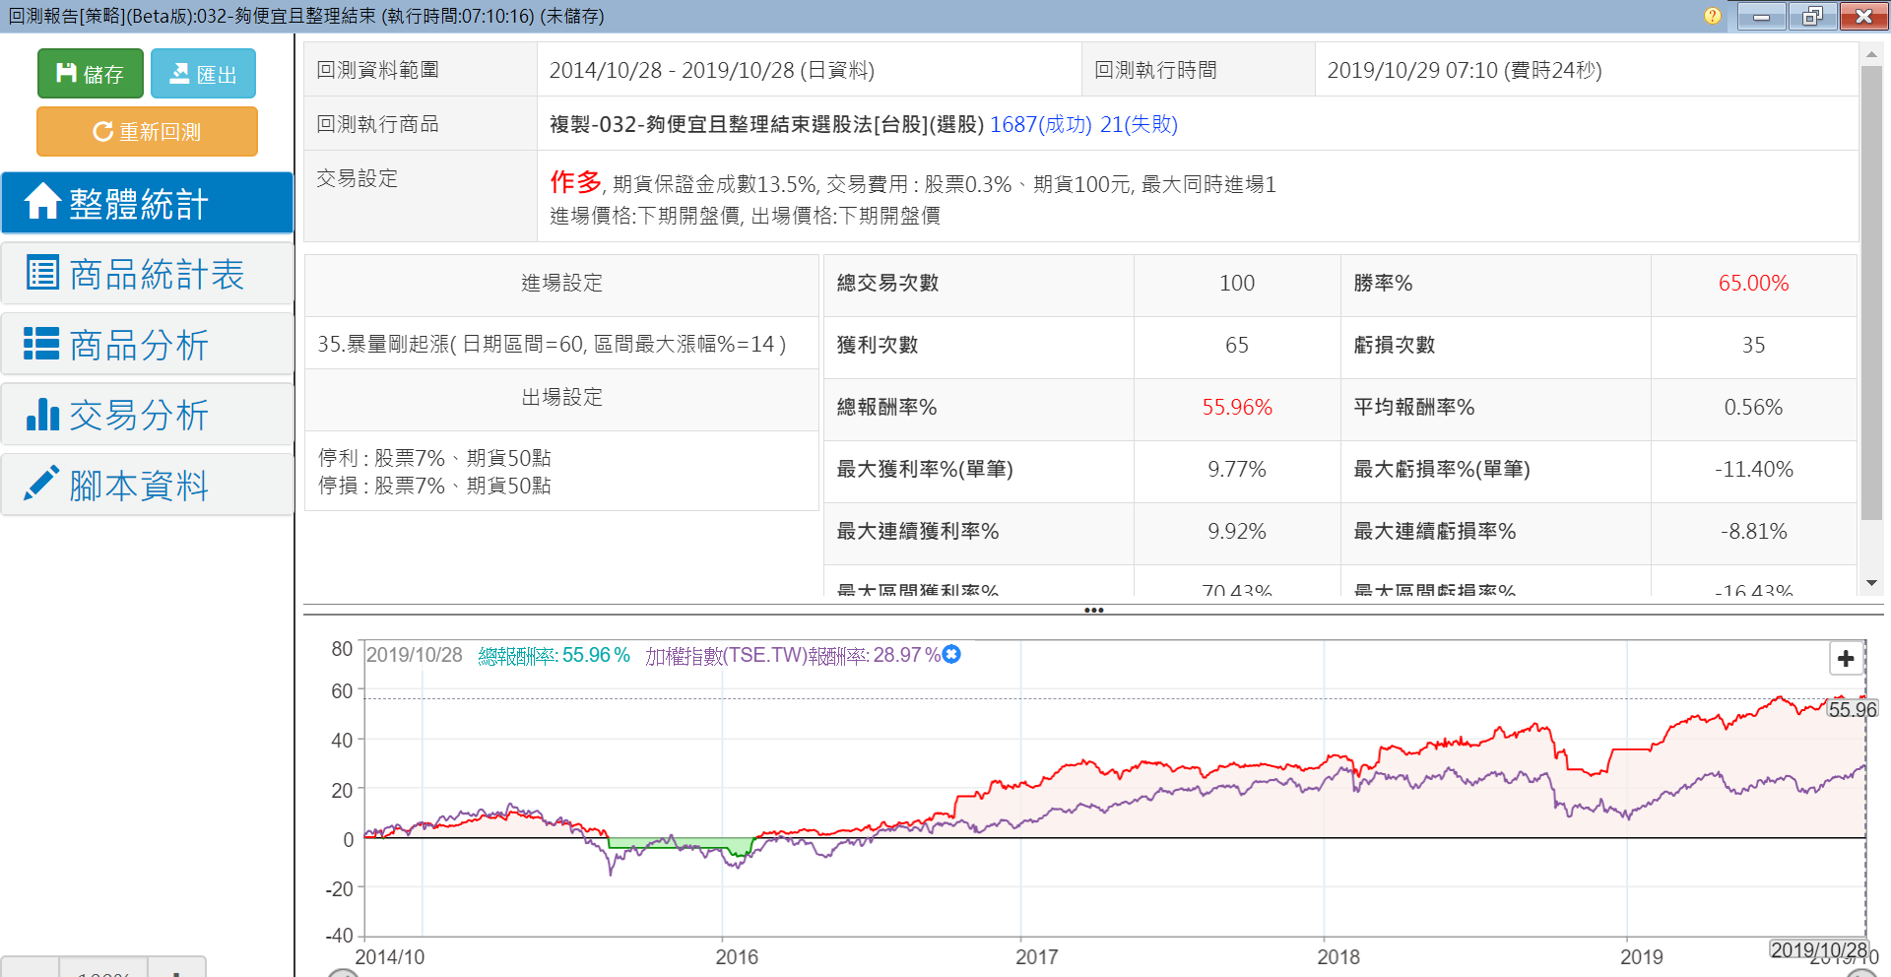Click the pencil icon beside 腳本資料
This screenshot has width=1891, height=977.
41,484
